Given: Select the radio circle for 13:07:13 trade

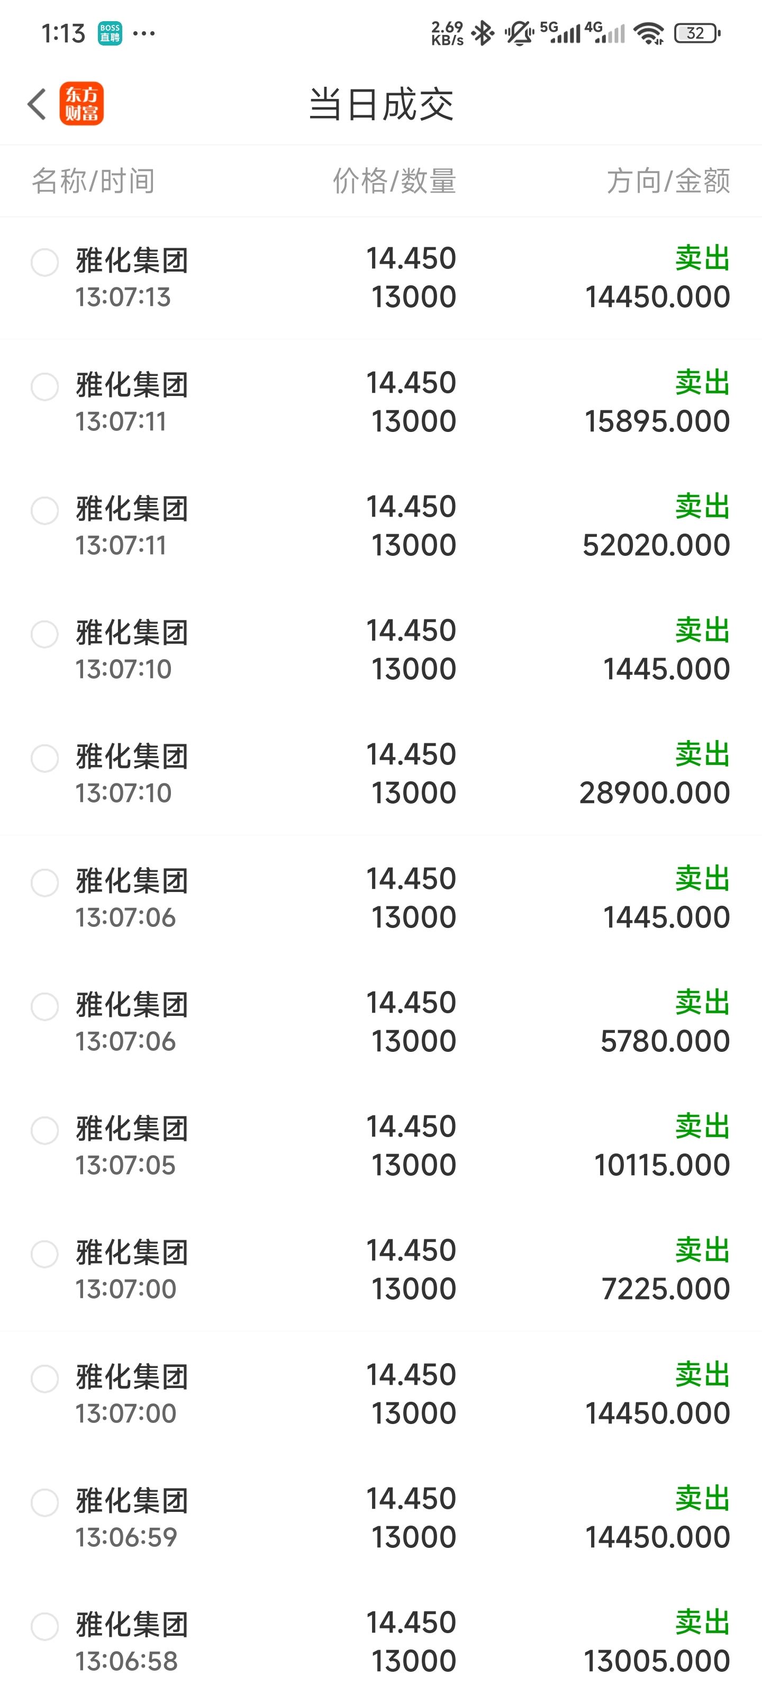Looking at the screenshot, I should click(44, 263).
